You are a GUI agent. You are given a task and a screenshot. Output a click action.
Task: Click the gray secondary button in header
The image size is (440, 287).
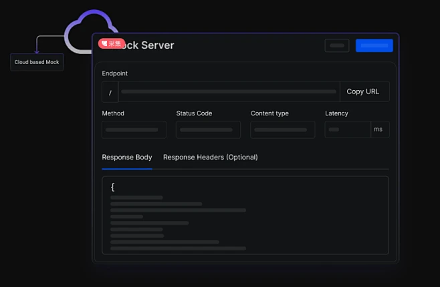click(337, 45)
